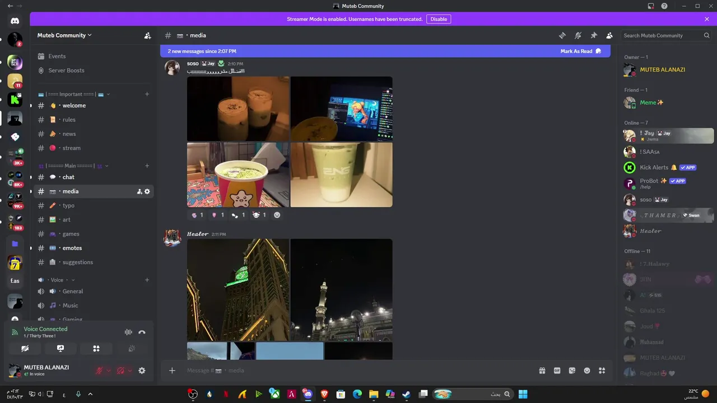717x403 pixels.
Task: Collapse the Main category
Action: coord(73,166)
